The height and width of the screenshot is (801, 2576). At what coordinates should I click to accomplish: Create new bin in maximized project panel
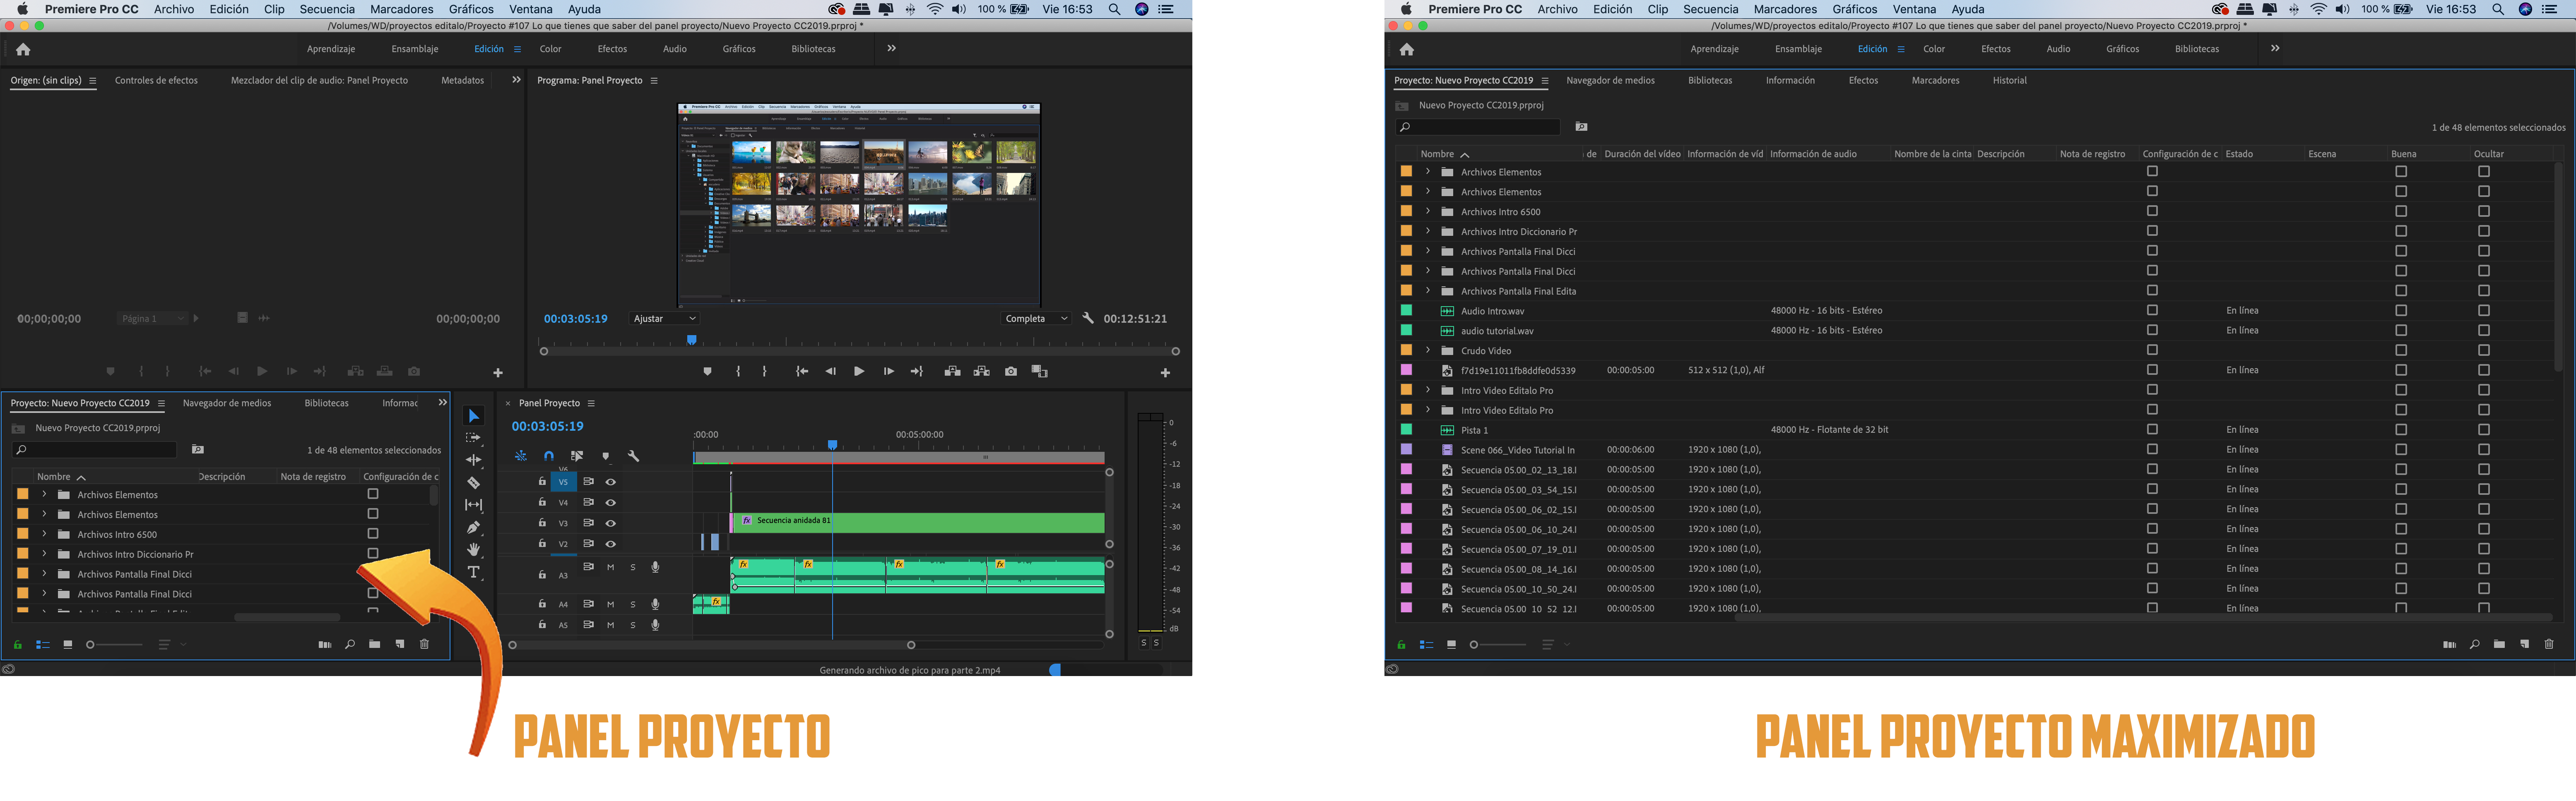click(x=2499, y=644)
